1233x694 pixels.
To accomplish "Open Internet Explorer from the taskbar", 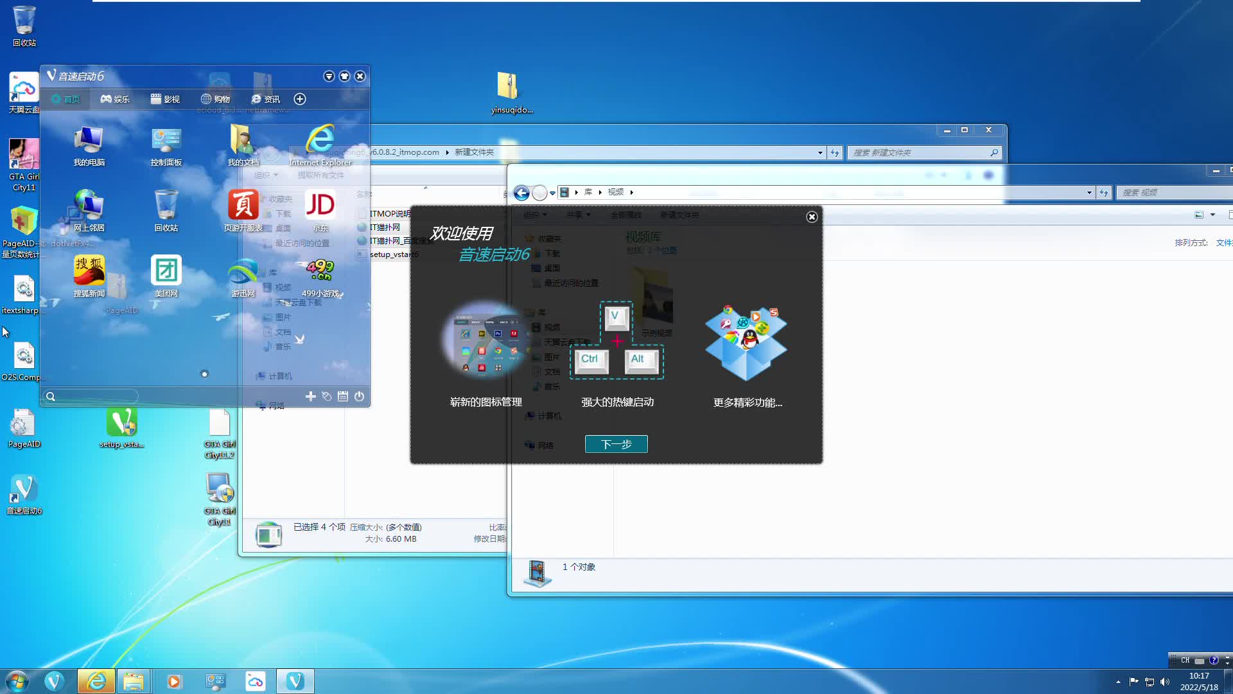I will (96, 681).
